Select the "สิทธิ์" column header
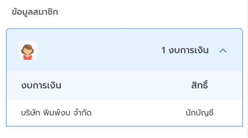The width and height of the screenshot is (248, 138). [199, 85]
